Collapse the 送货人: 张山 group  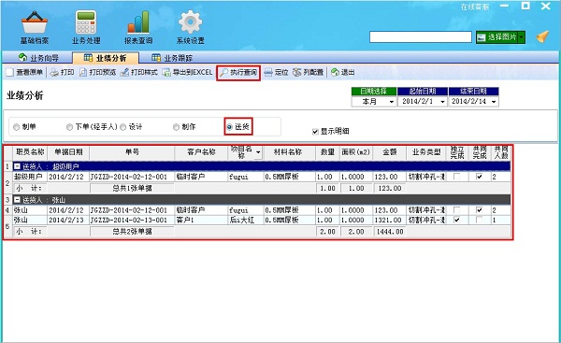coord(17,200)
